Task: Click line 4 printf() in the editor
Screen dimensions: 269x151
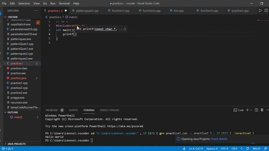Action: pos(69,34)
